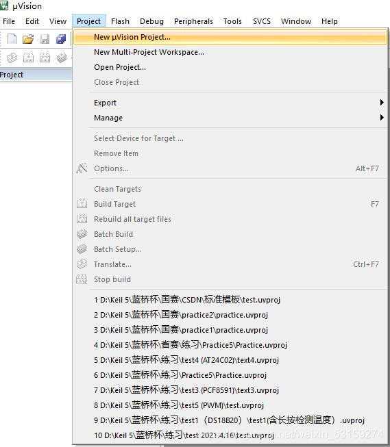Open the Edit menu
Screen dimensions: 390x447
pyautogui.click(x=32, y=21)
